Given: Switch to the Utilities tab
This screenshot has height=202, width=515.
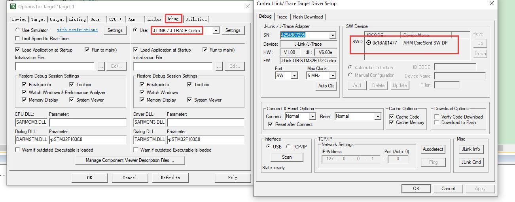Looking at the screenshot, I should [196, 19].
